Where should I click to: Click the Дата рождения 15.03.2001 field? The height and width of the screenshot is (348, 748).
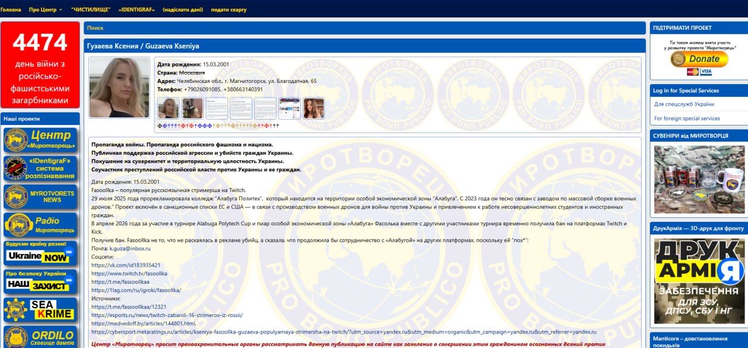193,64
